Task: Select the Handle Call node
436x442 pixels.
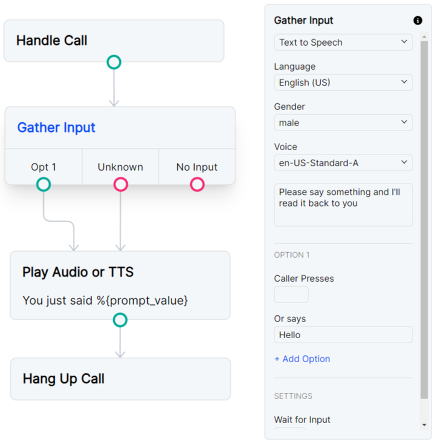Action: 114,40
